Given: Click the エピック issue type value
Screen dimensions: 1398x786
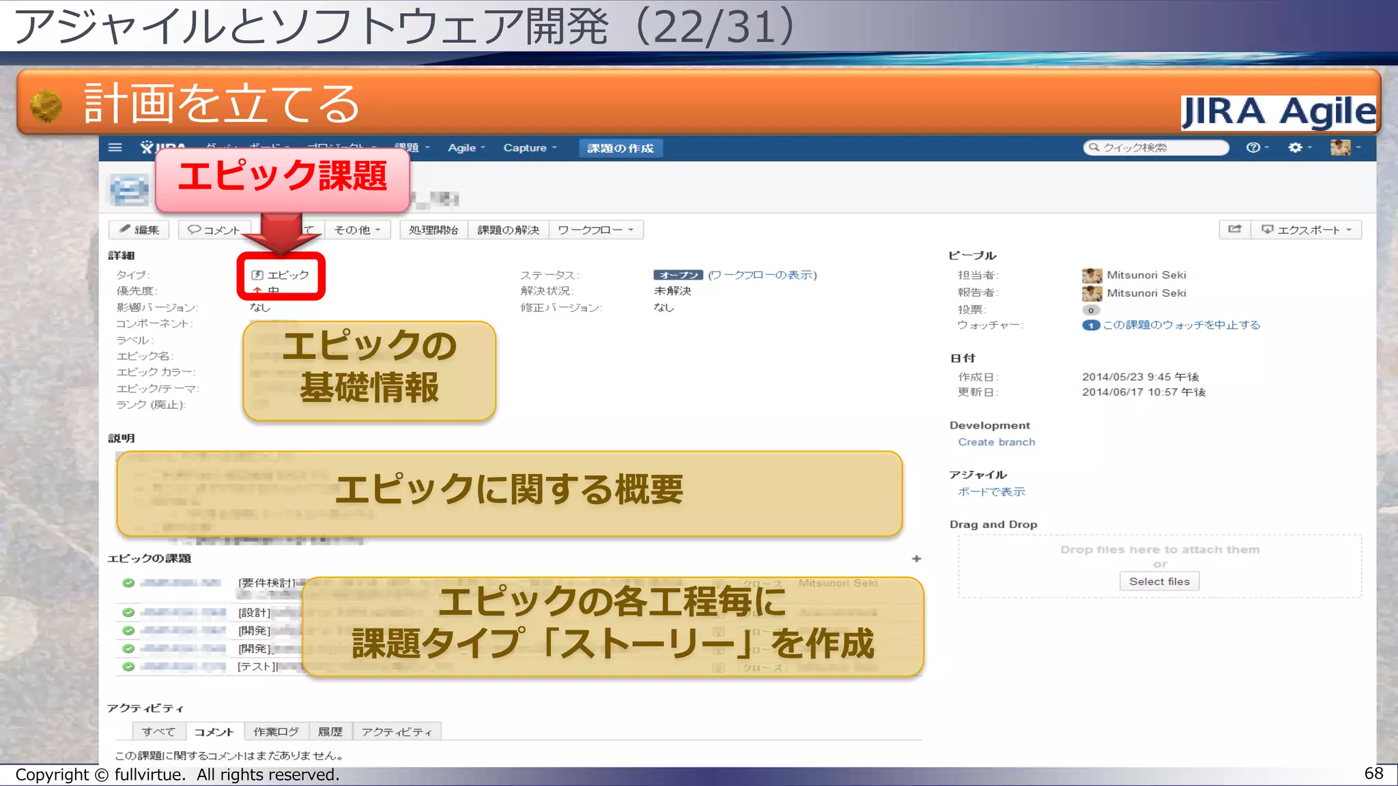Looking at the screenshot, I should [281, 275].
